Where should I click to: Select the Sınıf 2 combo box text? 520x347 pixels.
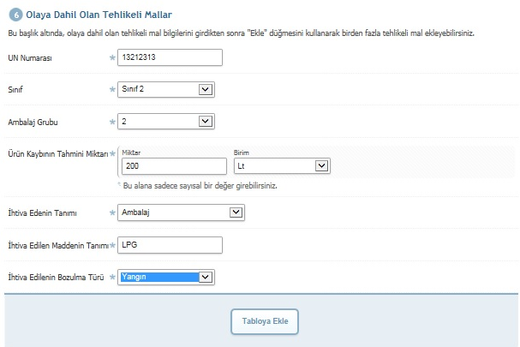(x=133, y=89)
